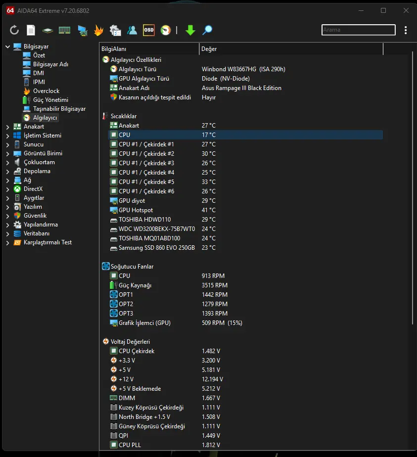Launch the system stability test flame icon
417x457 pixels.
click(98, 30)
